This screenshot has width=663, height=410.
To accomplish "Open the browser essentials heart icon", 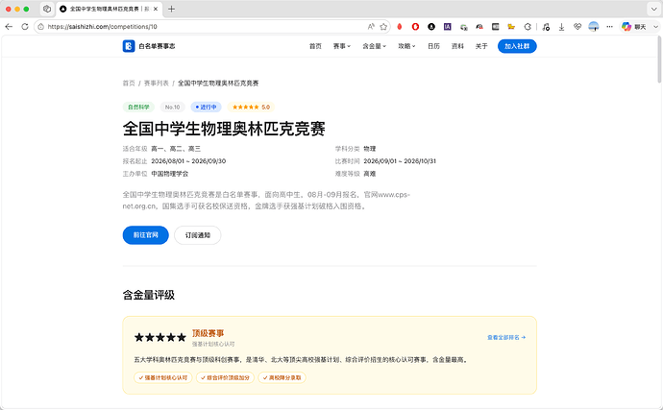I will (577, 27).
